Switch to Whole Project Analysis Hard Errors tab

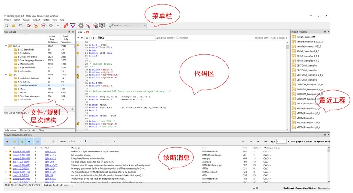[x=23, y=185]
